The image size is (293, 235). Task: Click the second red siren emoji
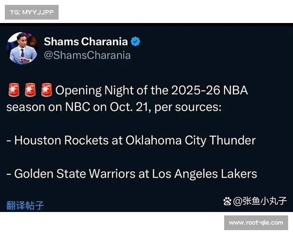pyautogui.click(x=30, y=90)
